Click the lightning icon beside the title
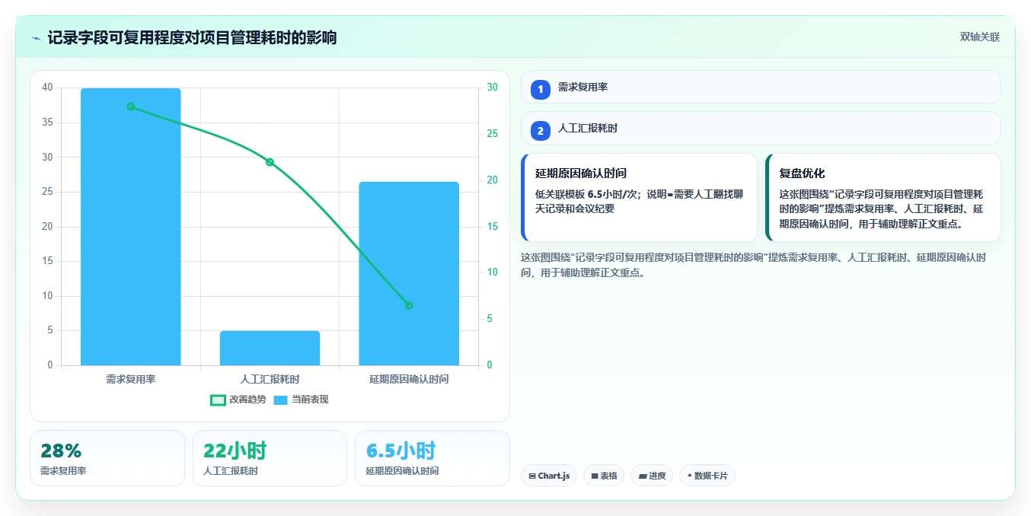The width and height of the screenshot is (1031, 516). point(37,38)
